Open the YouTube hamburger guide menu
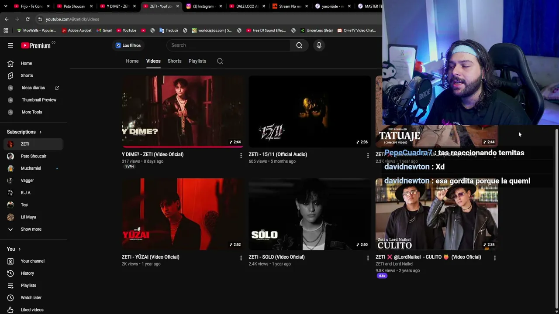 [x=10, y=45]
